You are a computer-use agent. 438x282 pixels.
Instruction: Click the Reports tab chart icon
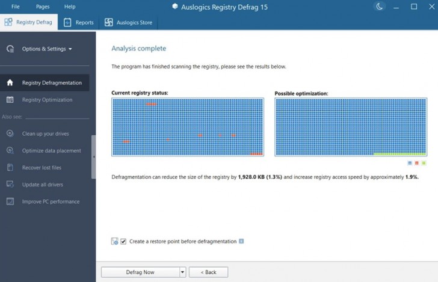pyautogui.click(x=67, y=22)
